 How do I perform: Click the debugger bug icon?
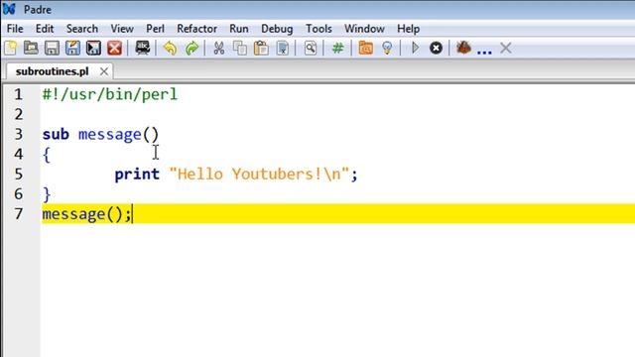[463, 48]
